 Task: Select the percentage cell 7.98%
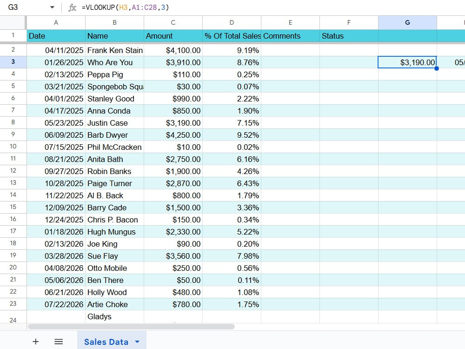232,256
